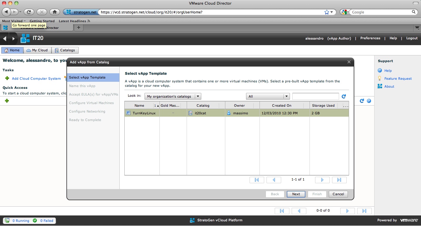Click the browser reload page button
This screenshot has width=421, height=226.
29,12
